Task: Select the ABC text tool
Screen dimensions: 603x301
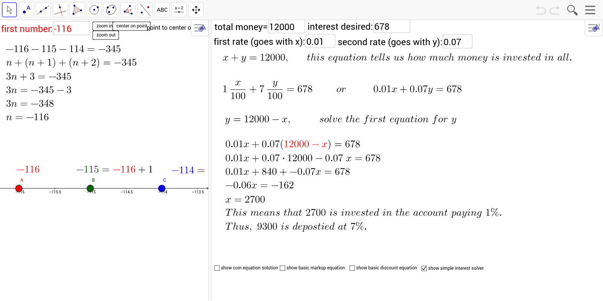Action: tap(162, 10)
